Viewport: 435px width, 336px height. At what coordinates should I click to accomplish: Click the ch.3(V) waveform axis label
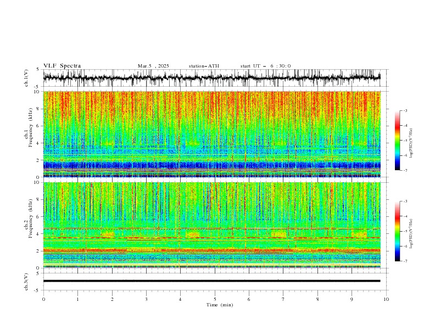tap(26, 282)
